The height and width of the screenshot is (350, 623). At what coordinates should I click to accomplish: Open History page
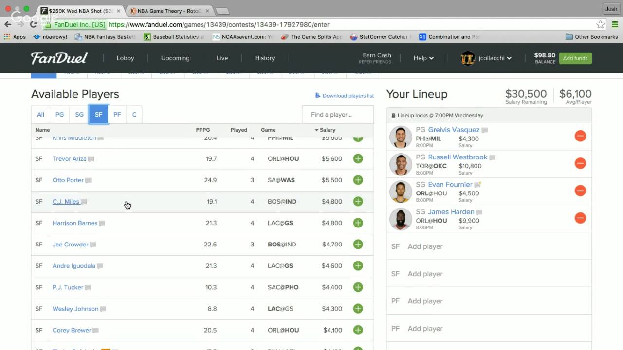tap(265, 58)
